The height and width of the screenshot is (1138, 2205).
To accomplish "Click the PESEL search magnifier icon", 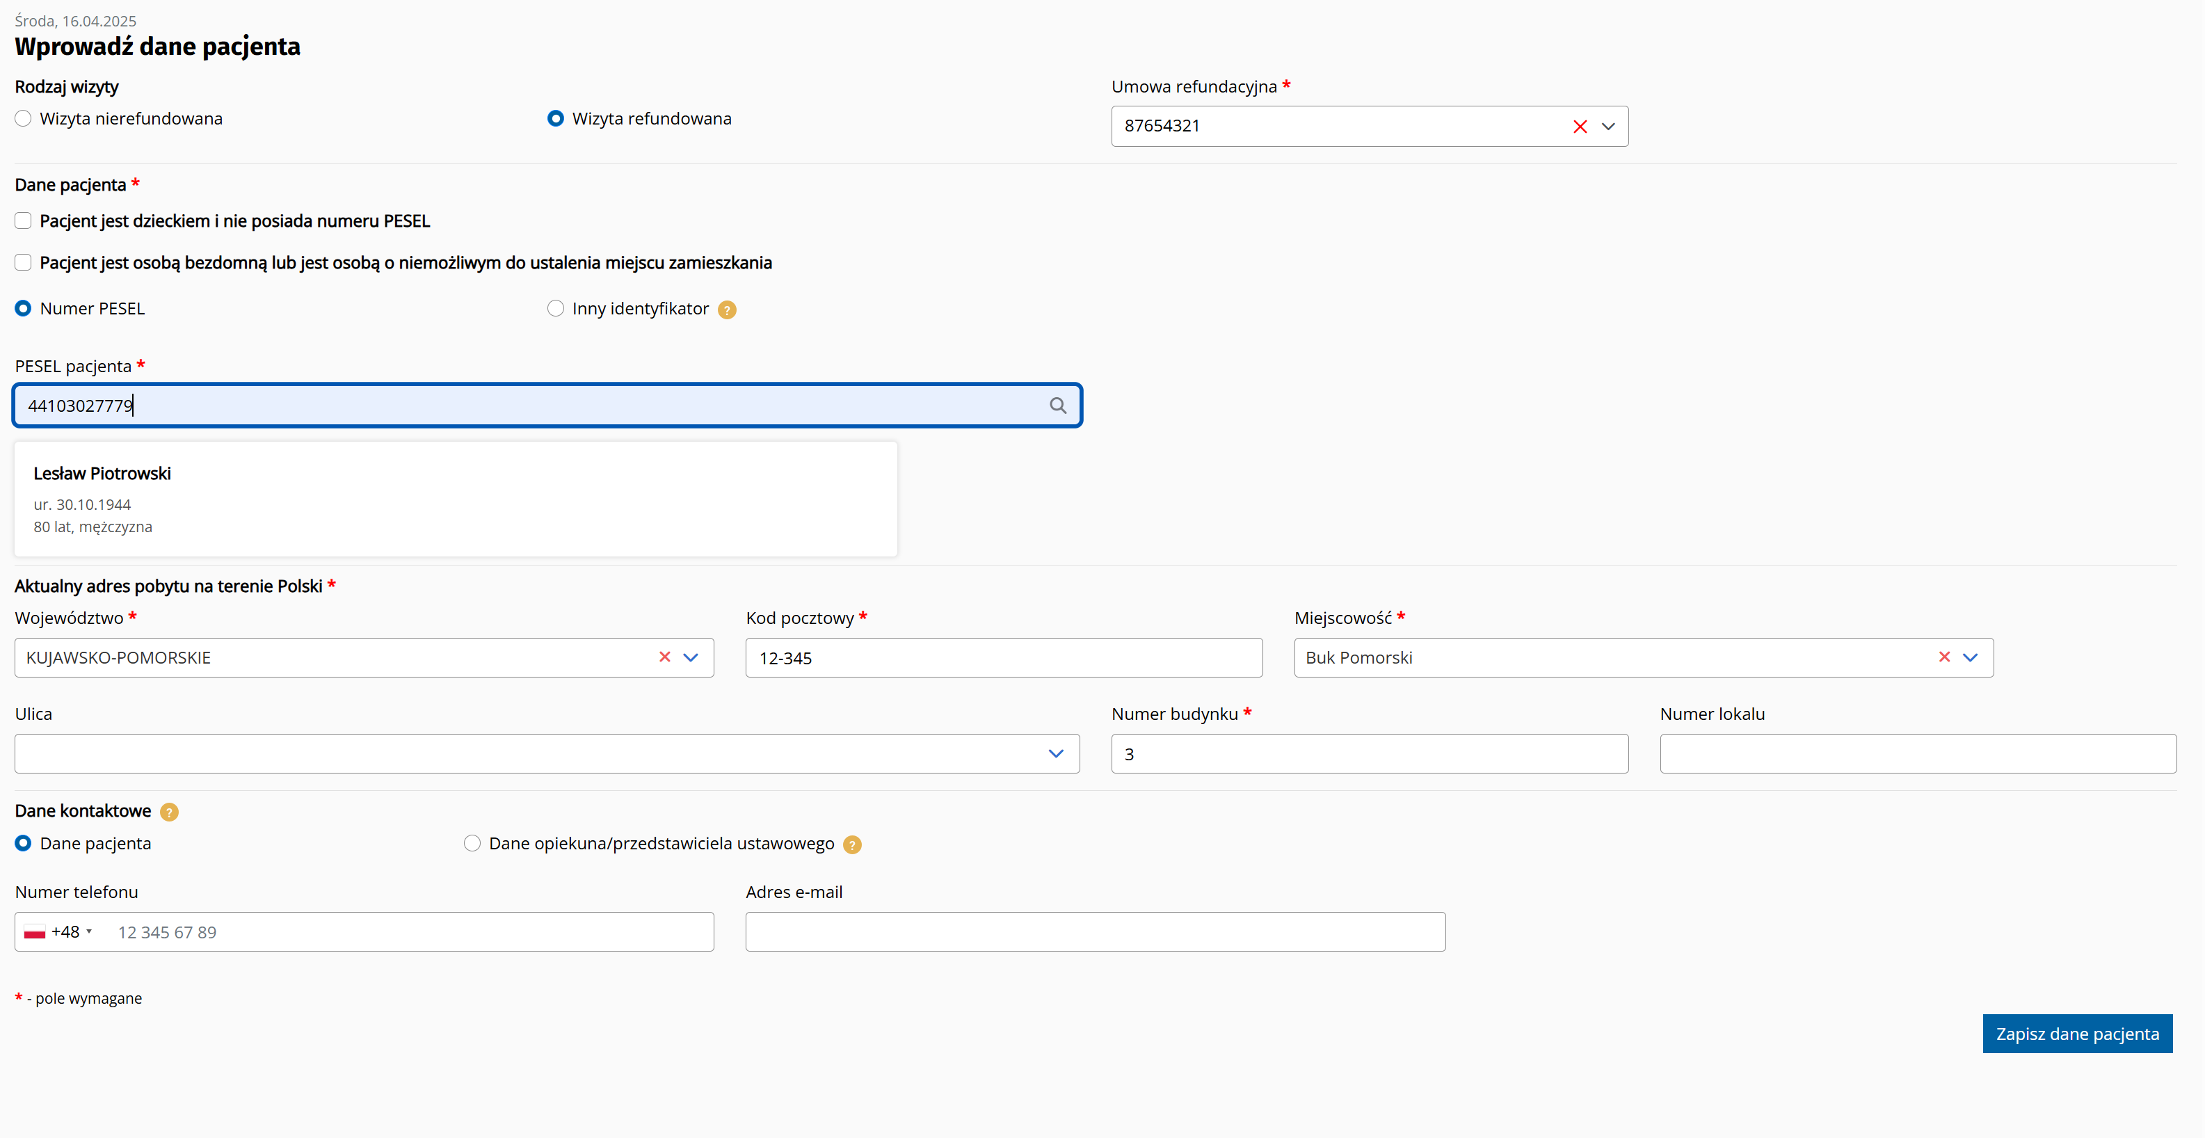I will [x=1058, y=405].
